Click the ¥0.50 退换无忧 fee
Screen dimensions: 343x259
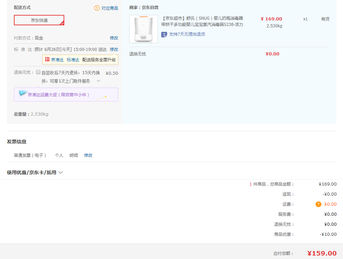click(x=112, y=73)
